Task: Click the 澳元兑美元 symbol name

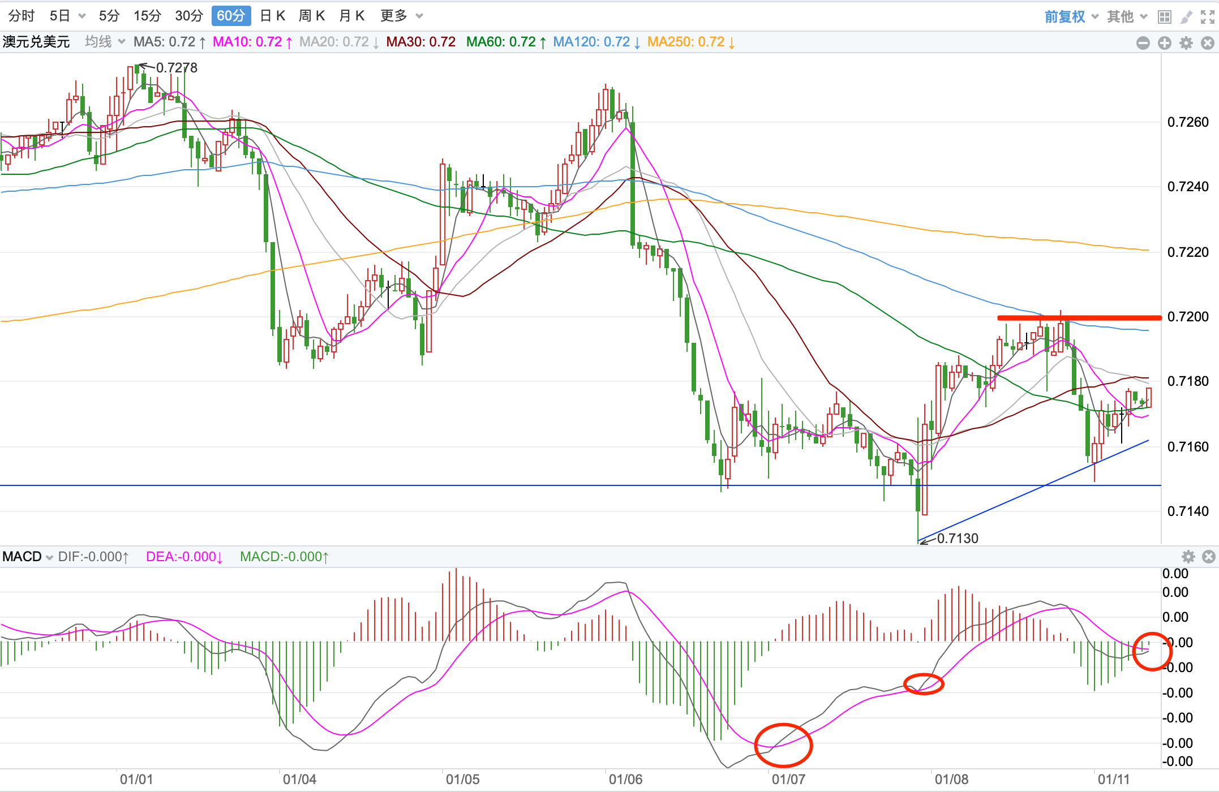Action: point(36,42)
